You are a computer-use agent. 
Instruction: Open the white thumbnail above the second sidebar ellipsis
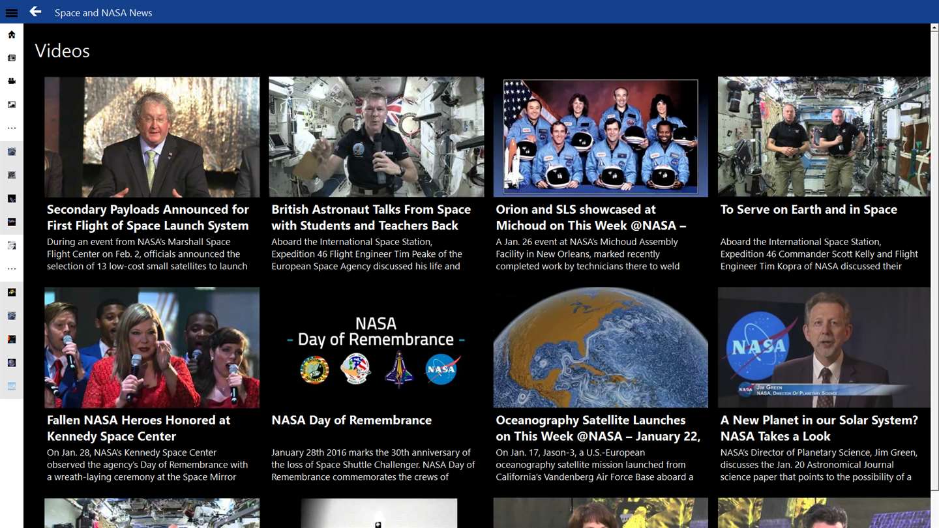tap(12, 245)
